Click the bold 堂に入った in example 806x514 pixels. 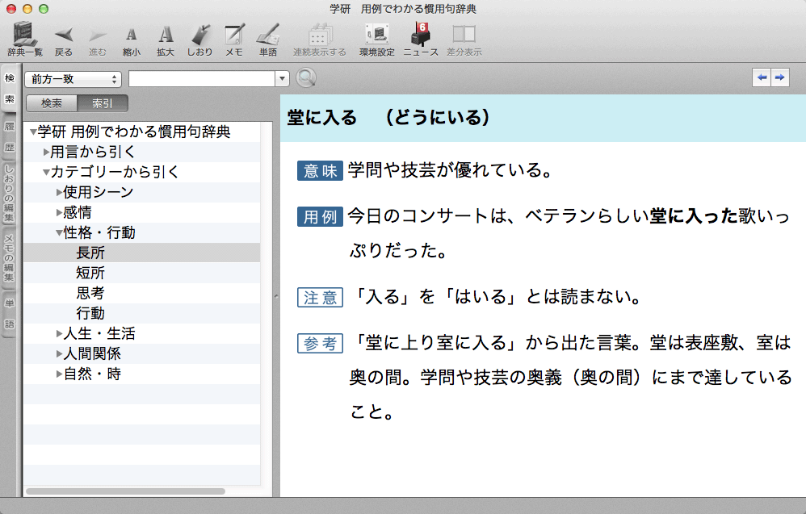point(694,216)
